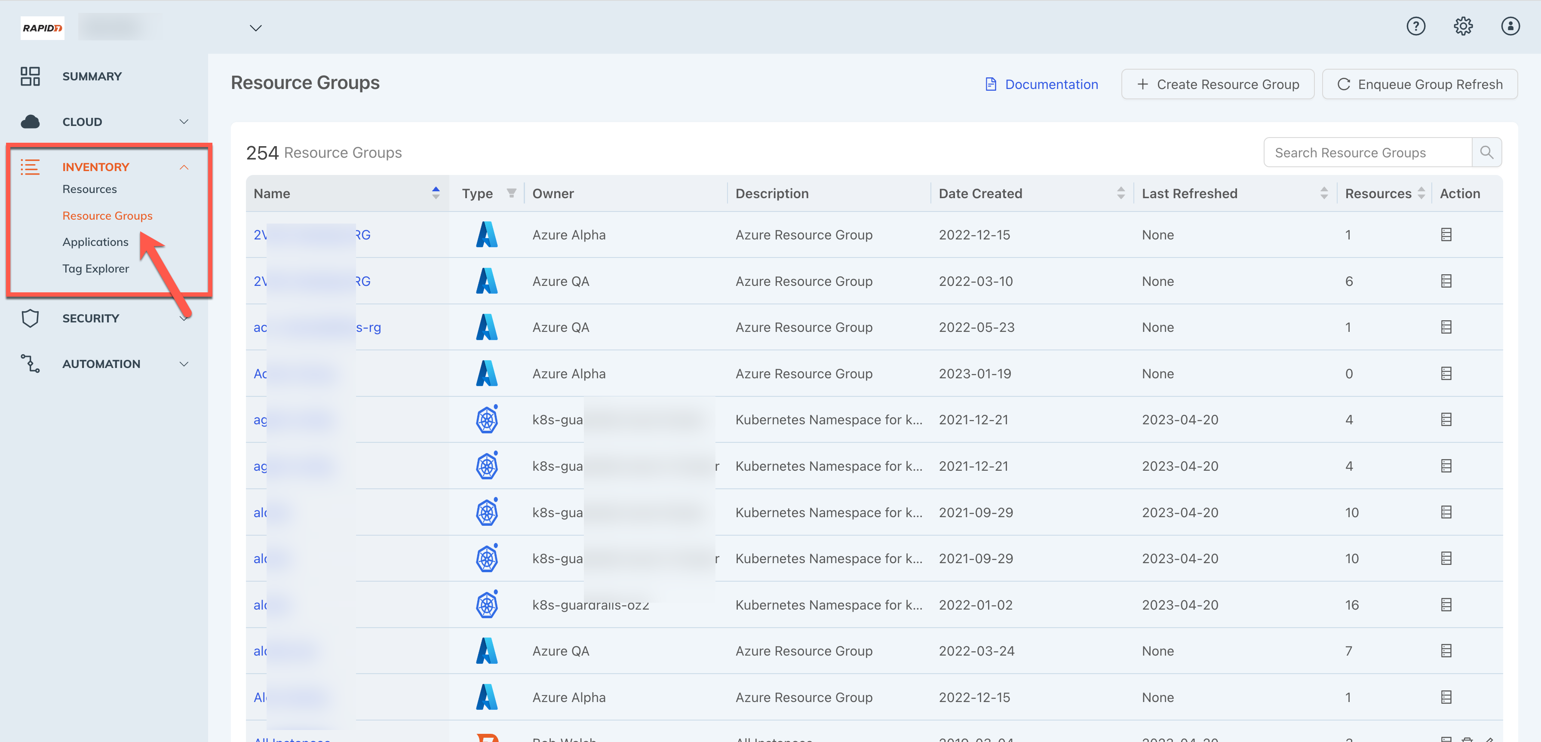Image resolution: width=1541 pixels, height=742 pixels.
Task: Click action icon for first Azure Alpha row
Action: click(1446, 235)
